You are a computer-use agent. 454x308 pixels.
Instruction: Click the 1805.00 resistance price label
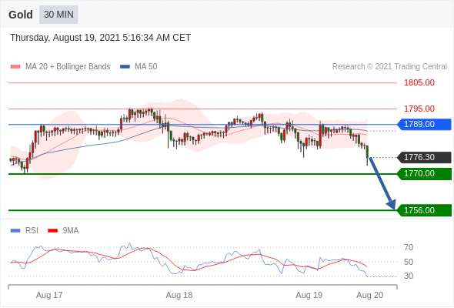click(x=419, y=83)
